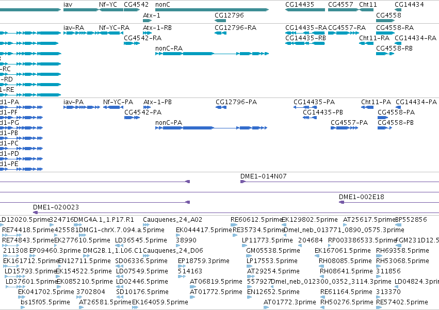Screen dimensions: 439x310
Task: Click the CG14435-RB transcript
Action: [x=305, y=43]
